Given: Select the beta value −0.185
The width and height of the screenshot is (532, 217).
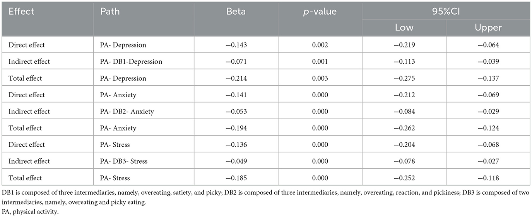Looking at the screenshot, I should (x=236, y=178).
